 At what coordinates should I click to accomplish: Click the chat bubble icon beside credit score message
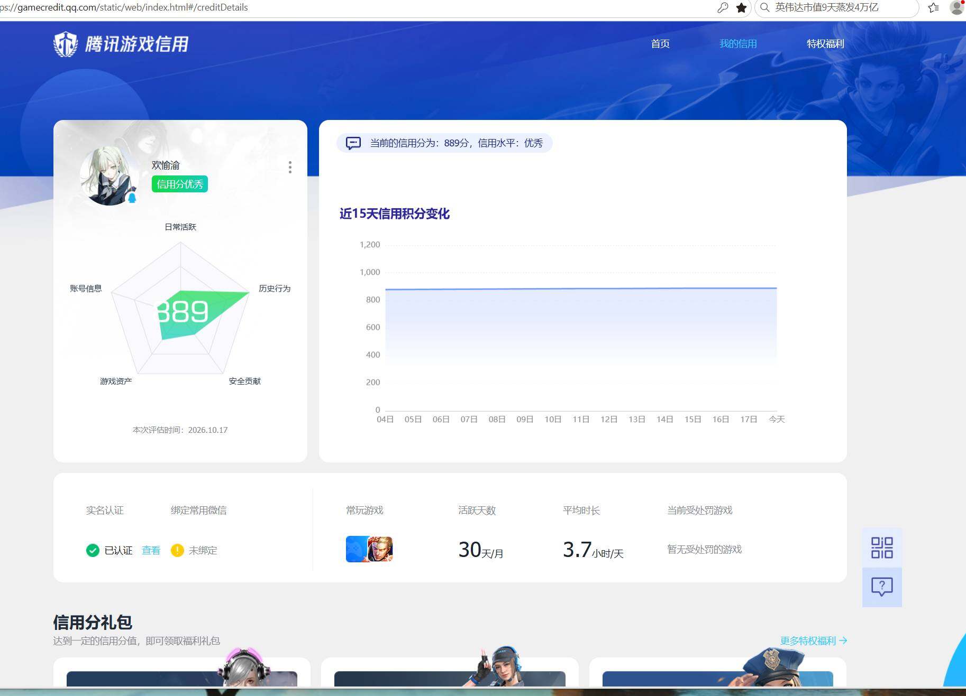(x=353, y=143)
